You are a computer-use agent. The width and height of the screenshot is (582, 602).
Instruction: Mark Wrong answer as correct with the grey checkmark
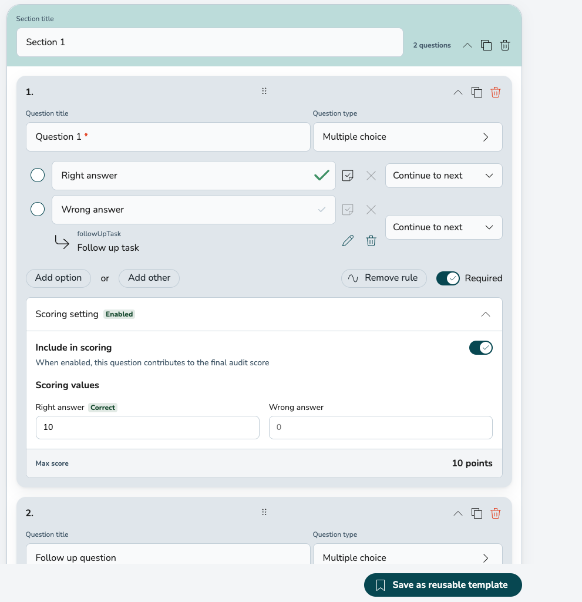[322, 209]
